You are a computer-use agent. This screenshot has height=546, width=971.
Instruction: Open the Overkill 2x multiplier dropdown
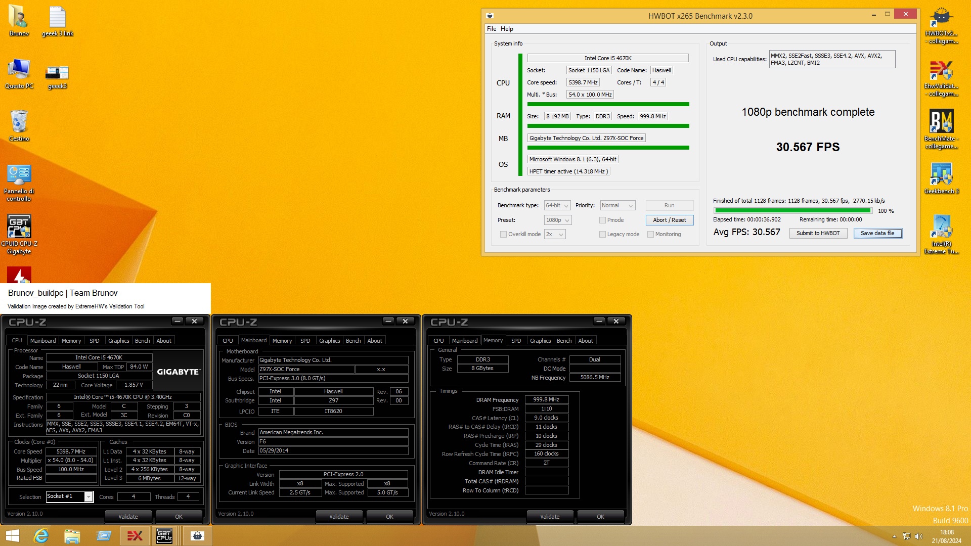(554, 234)
